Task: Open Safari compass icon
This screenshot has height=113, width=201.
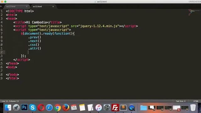Action: point(49,107)
